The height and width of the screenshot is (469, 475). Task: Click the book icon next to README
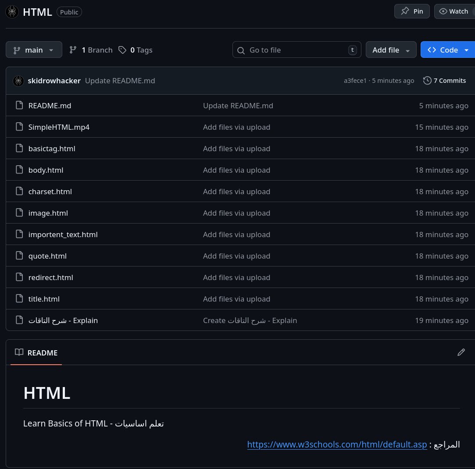[19, 352]
